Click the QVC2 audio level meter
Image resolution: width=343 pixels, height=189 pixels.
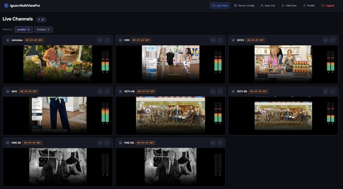[331, 62]
